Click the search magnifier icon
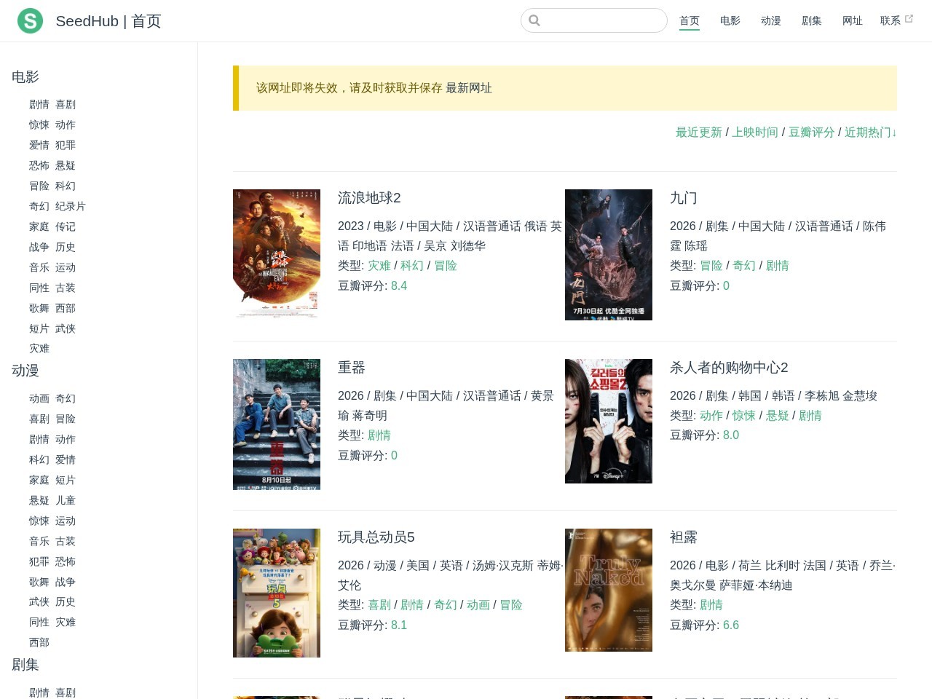This screenshot has width=932, height=699. (x=534, y=20)
